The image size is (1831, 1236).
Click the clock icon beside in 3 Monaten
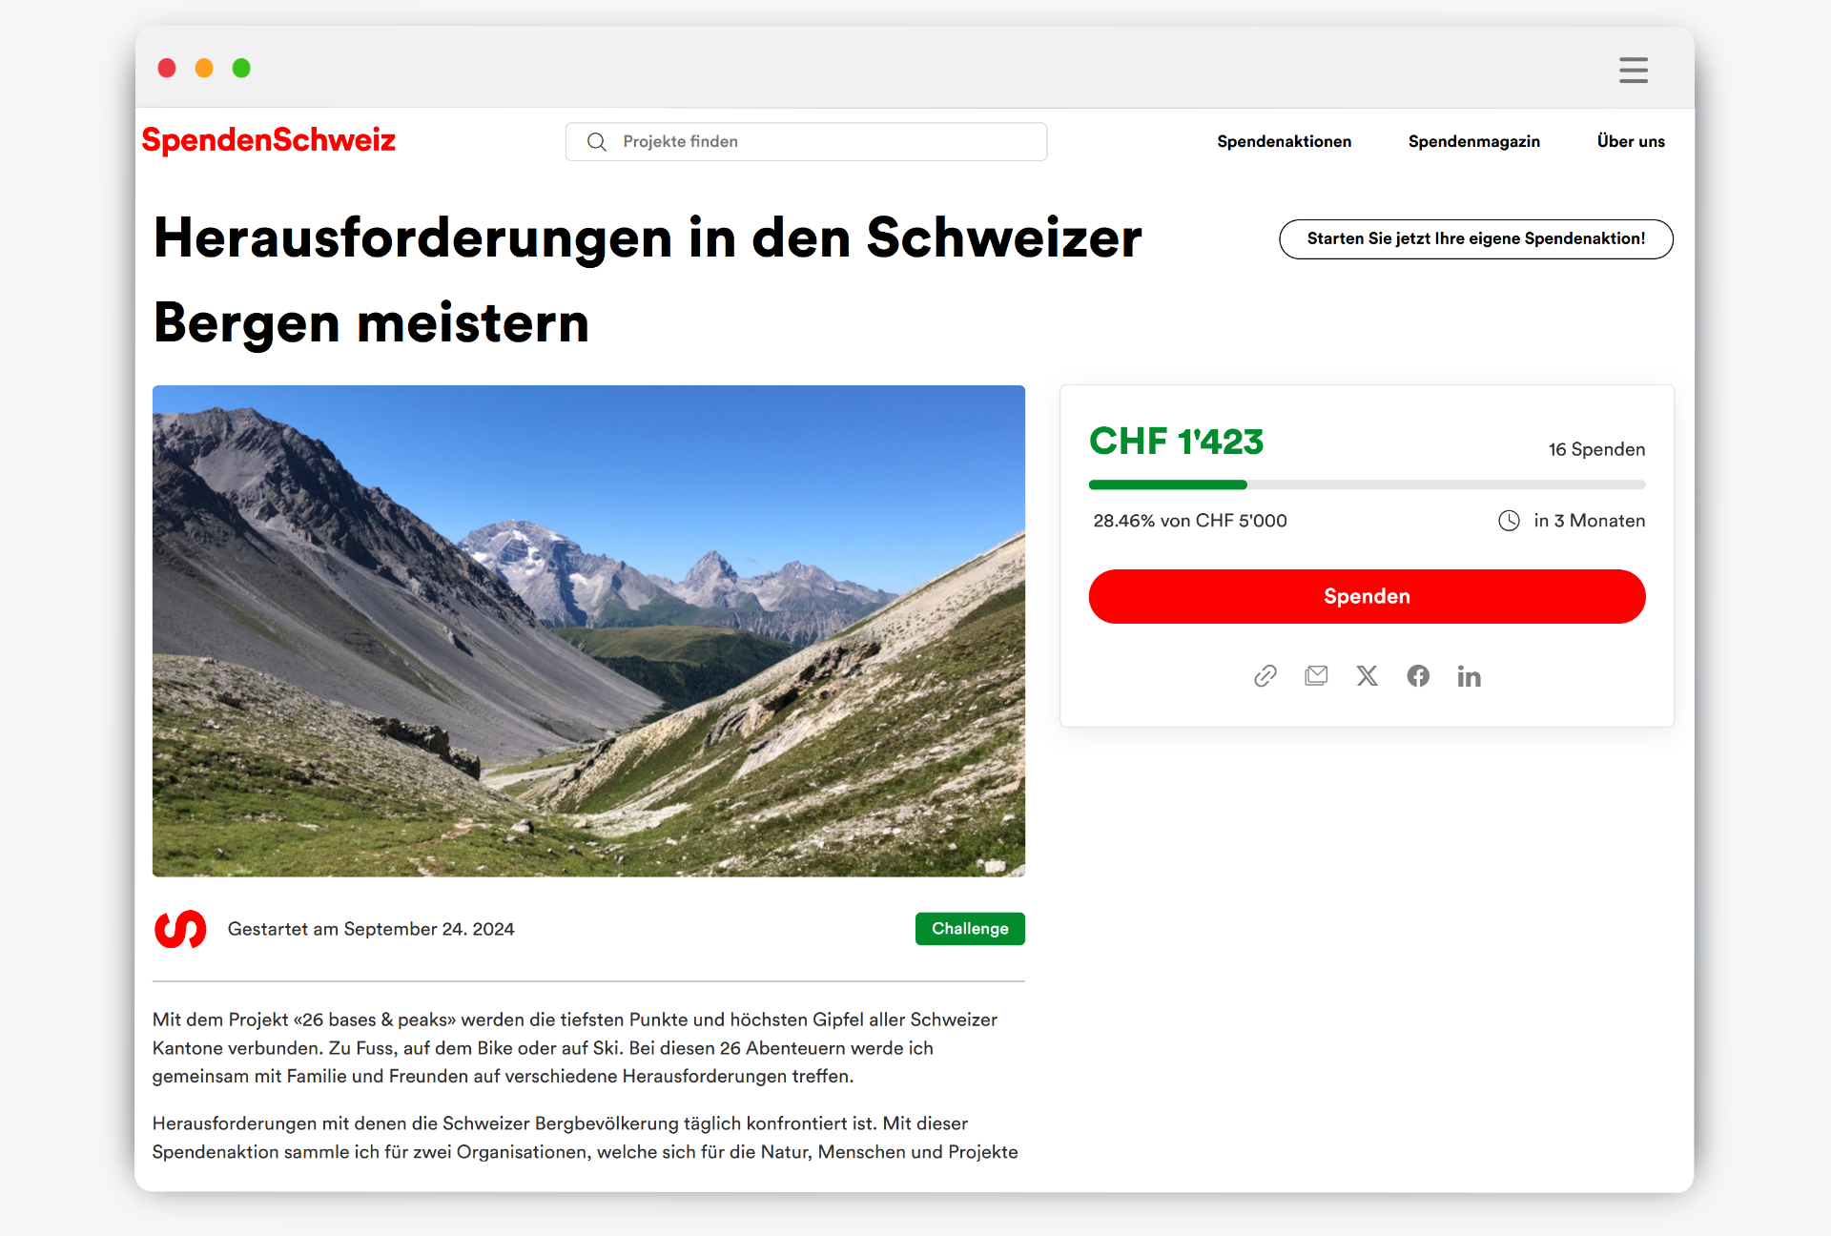[x=1509, y=521]
